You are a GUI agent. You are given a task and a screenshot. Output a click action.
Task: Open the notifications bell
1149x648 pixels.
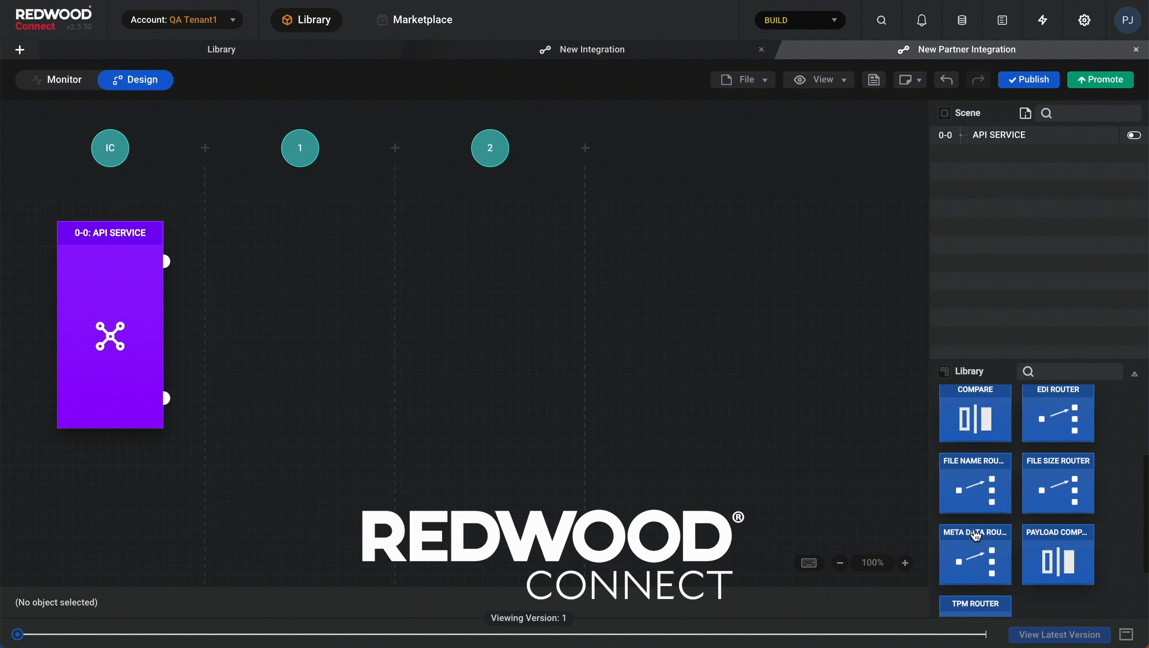(921, 20)
